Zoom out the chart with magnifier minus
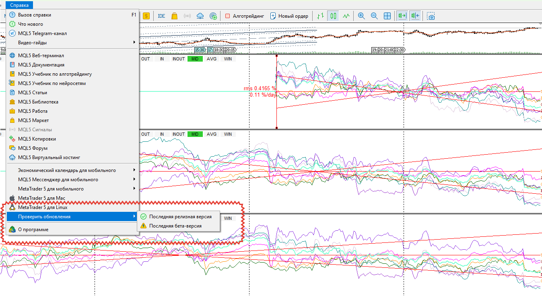The width and height of the screenshot is (542, 296). [374, 16]
